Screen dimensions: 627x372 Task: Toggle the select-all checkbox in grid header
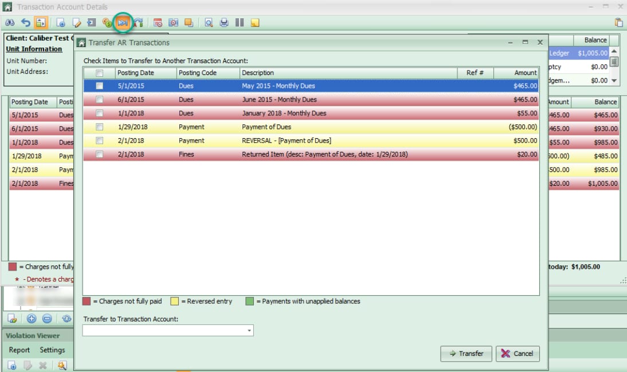coord(99,73)
